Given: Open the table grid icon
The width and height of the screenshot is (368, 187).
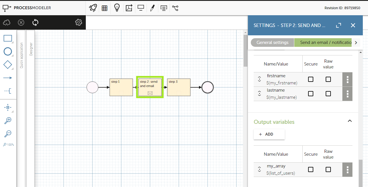Looking at the screenshot, I should coord(105,8).
